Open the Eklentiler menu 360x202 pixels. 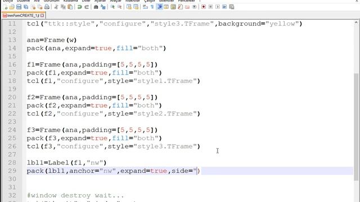click(166, 1)
